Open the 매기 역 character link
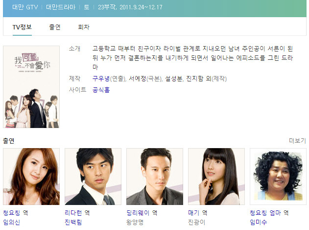The image size is (309, 230). [197, 213]
